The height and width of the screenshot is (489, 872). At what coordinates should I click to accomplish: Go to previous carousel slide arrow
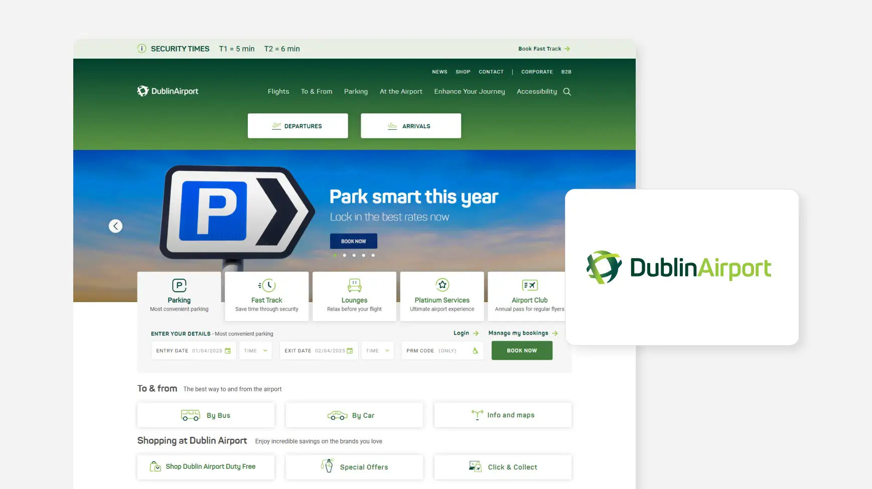coord(115,226)
